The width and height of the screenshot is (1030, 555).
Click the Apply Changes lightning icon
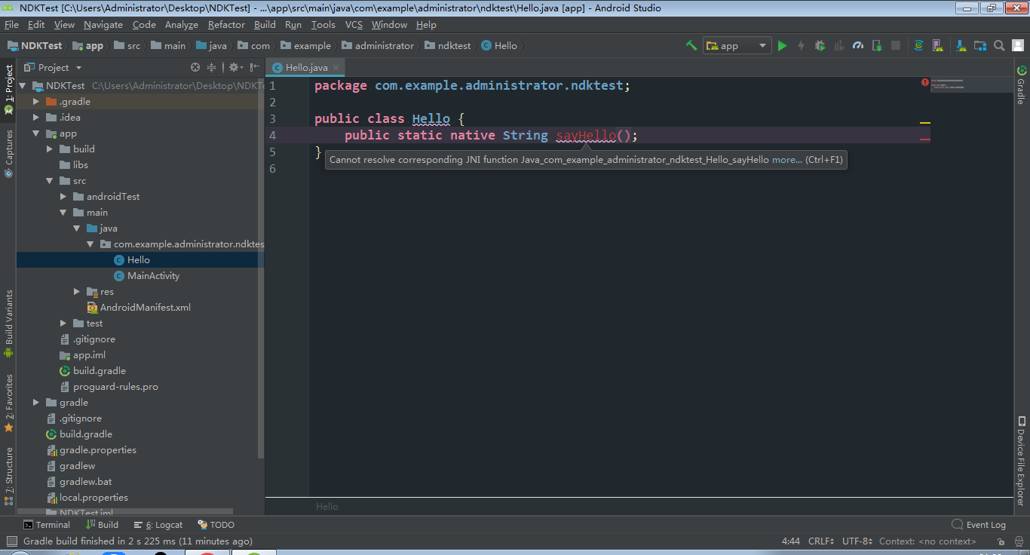coord(801,45)
